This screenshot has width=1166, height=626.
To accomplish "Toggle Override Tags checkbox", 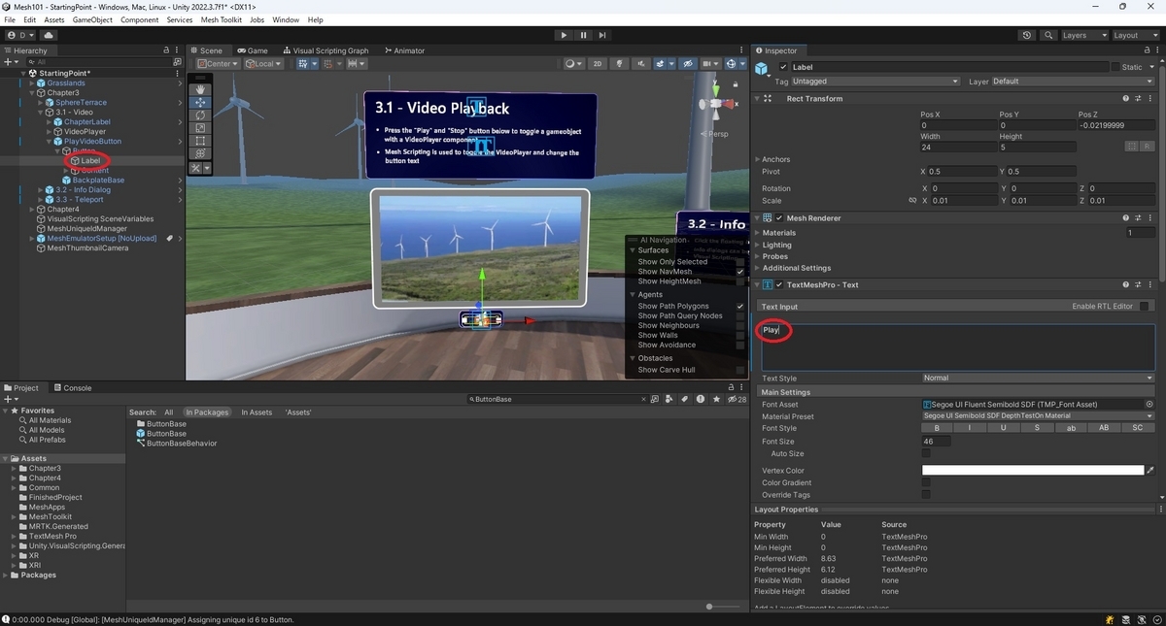I will [x=926, y=494].
